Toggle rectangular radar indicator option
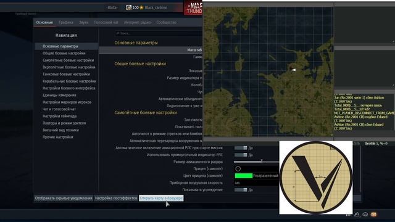This screenshot has width=395, height=222. (x=241, y=155)
